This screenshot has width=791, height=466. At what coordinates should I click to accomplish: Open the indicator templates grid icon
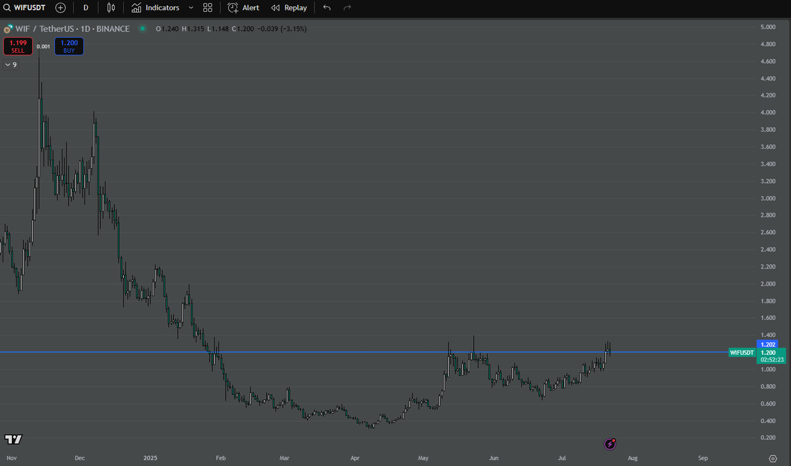[x=208, y=8]
